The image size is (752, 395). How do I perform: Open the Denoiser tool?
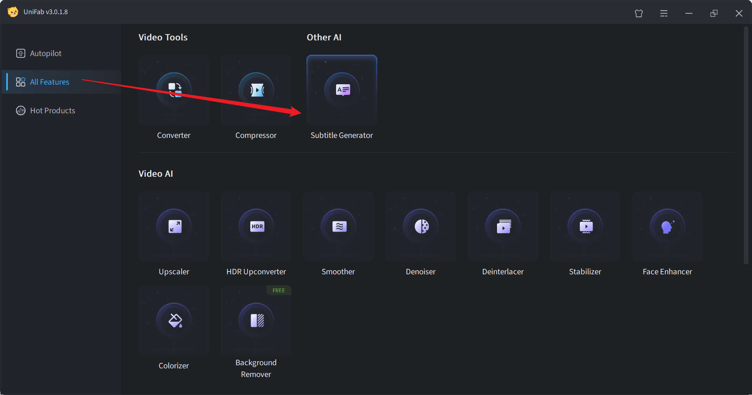(420, 226)
